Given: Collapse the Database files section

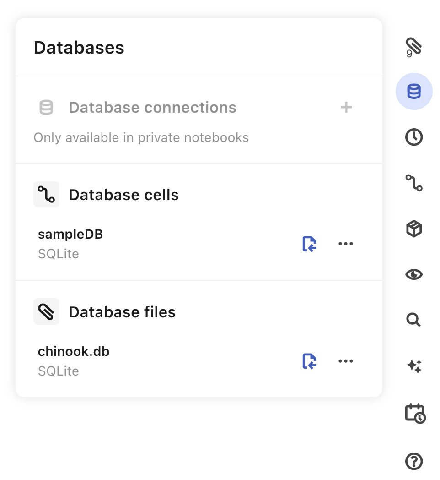Looking at the screenshot, I should (x=122, y=311).
